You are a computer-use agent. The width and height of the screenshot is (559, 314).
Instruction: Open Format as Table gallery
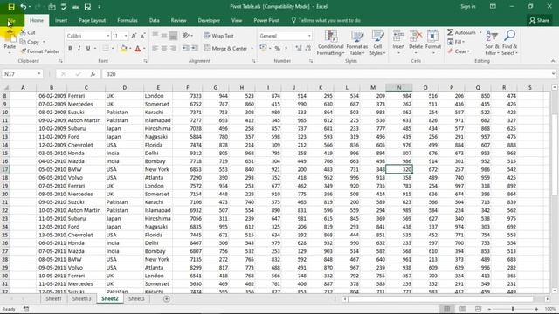[357, 43]
